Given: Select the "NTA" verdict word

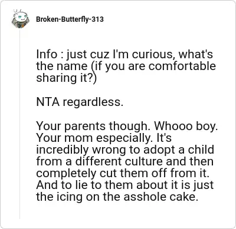Looking at the screenshot, I should point(48,102).
